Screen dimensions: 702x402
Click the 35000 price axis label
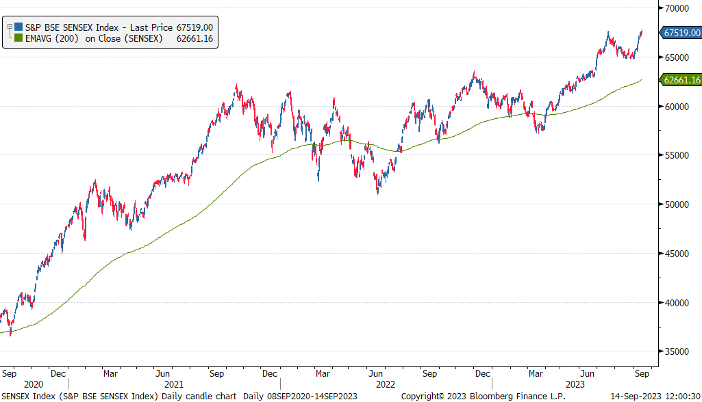tap(677, 351)
